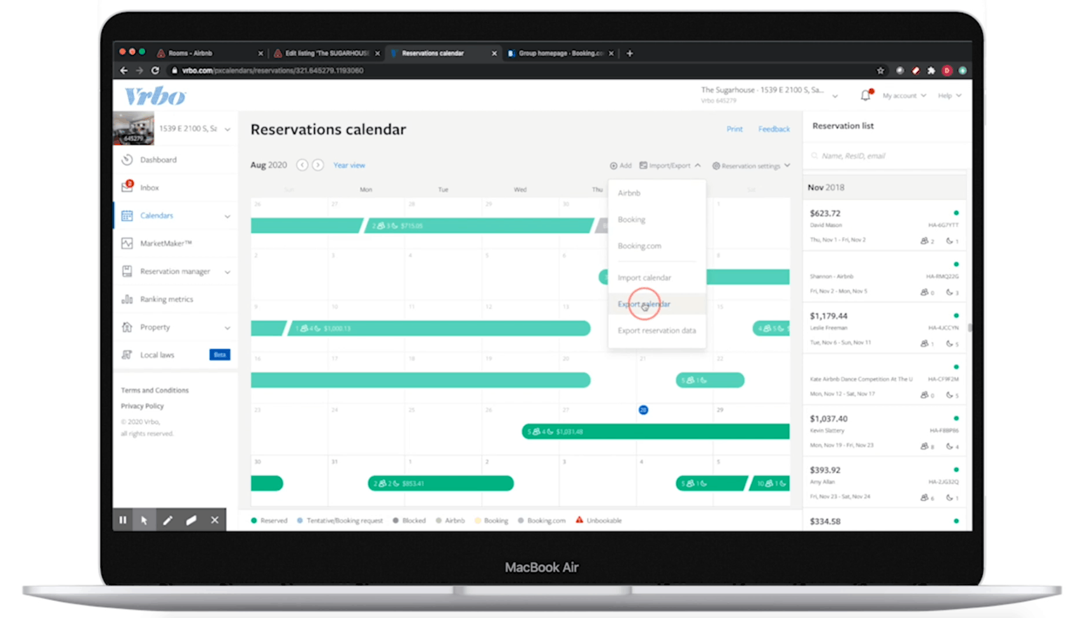
Task: Expand the Calendars sidebar section
Action: [x=228, y=216]
